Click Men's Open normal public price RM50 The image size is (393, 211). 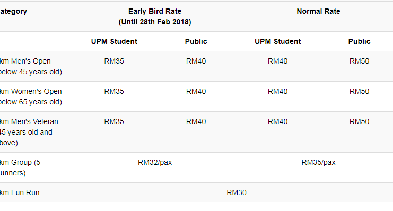359,61
